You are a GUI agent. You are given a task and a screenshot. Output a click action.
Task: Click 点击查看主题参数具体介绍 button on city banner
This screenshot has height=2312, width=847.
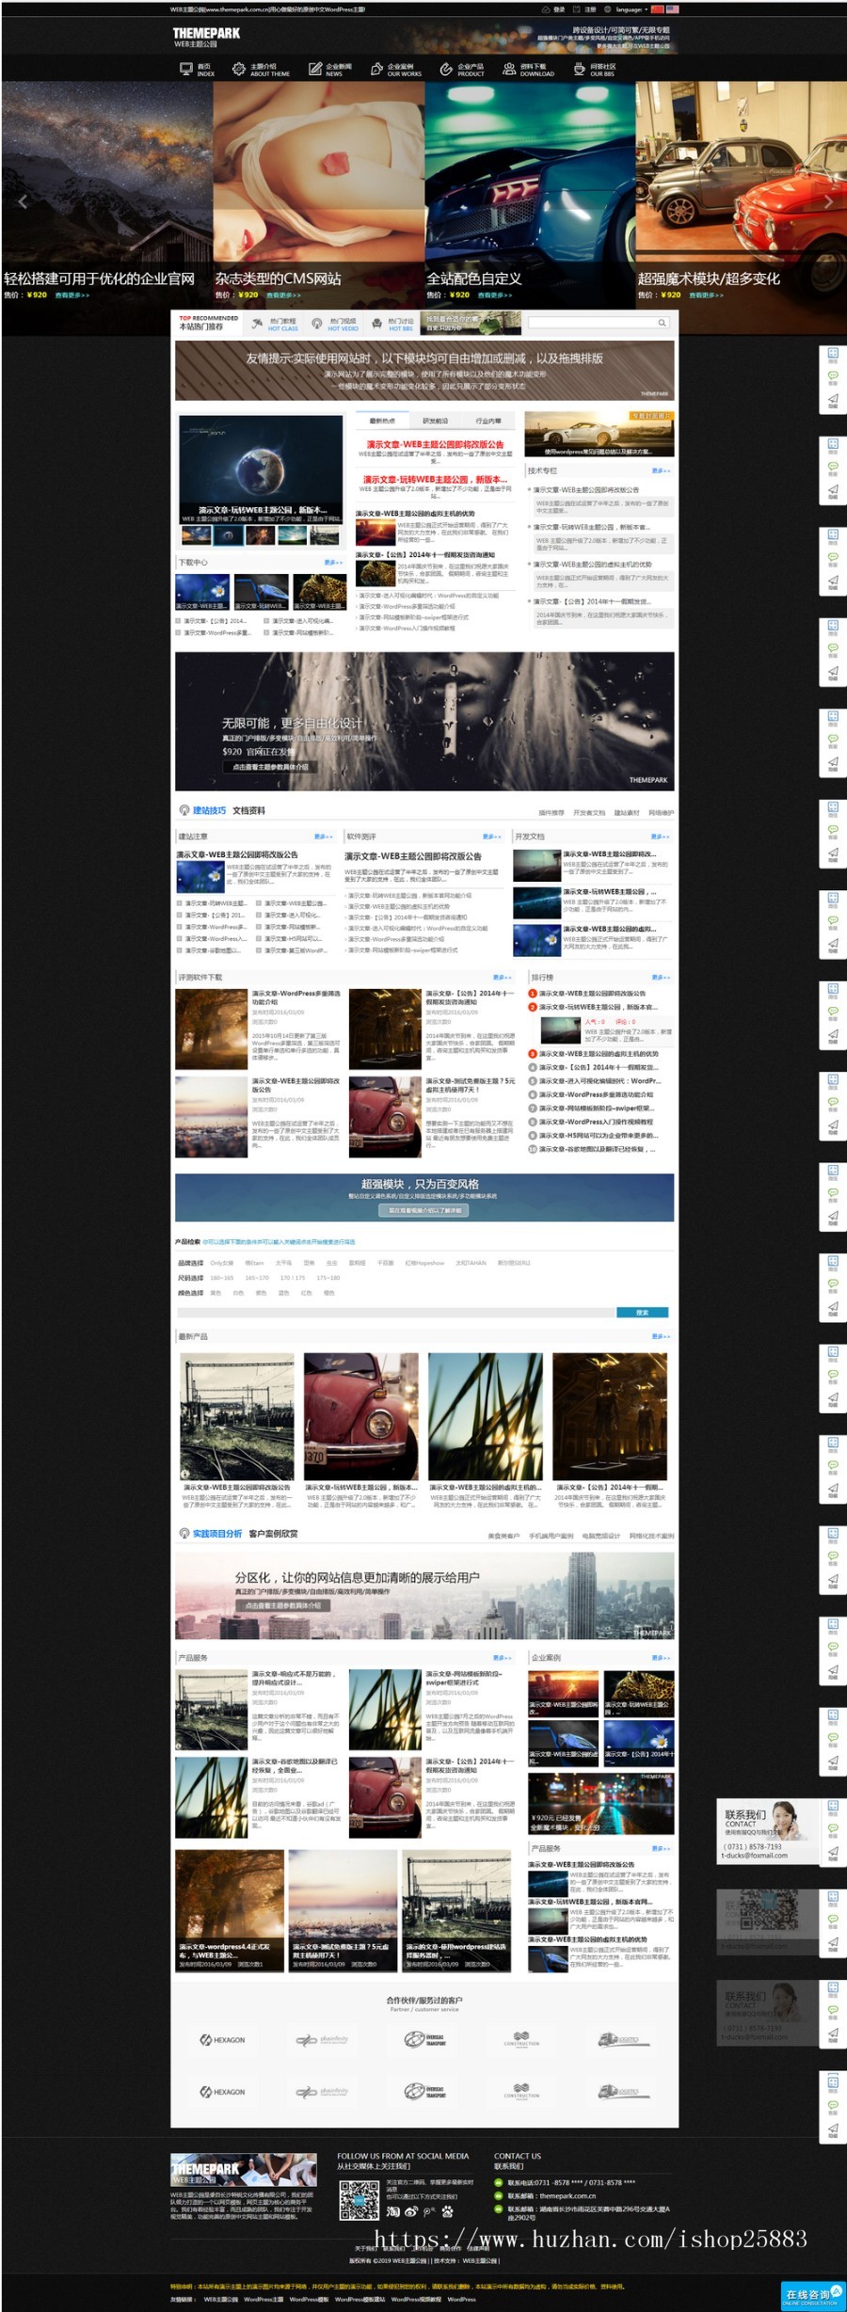point(283,1605)
